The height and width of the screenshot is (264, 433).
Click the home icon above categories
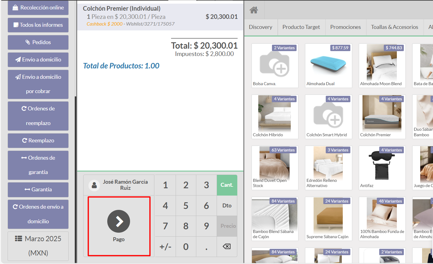254,10
